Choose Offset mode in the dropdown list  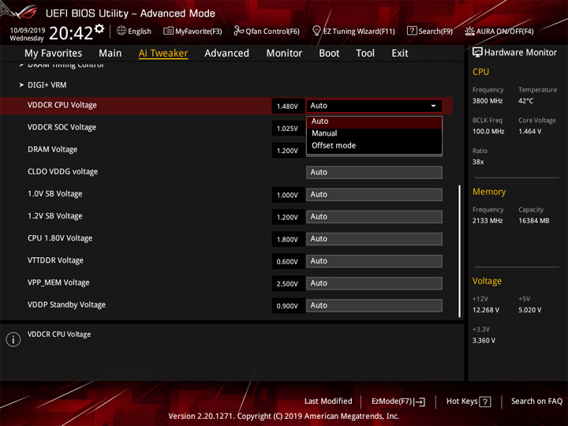coord(374,146)
